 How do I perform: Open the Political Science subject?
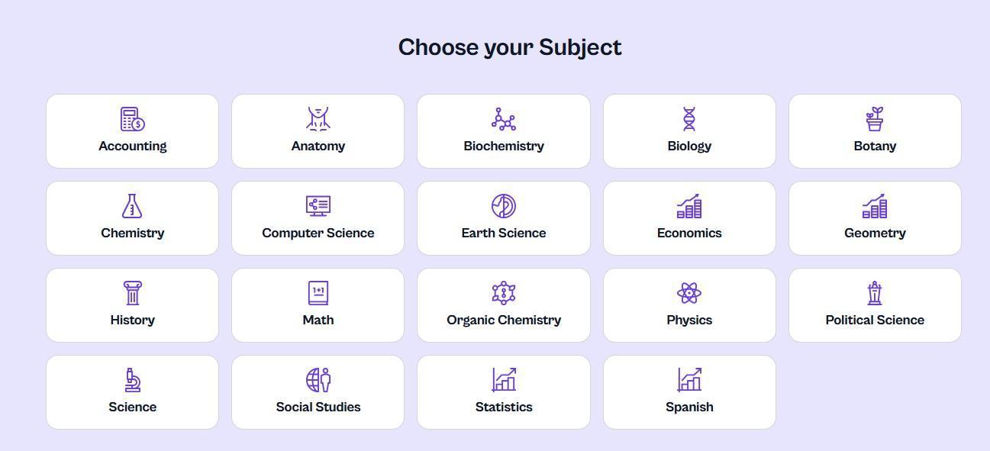[x=875, y=305]
